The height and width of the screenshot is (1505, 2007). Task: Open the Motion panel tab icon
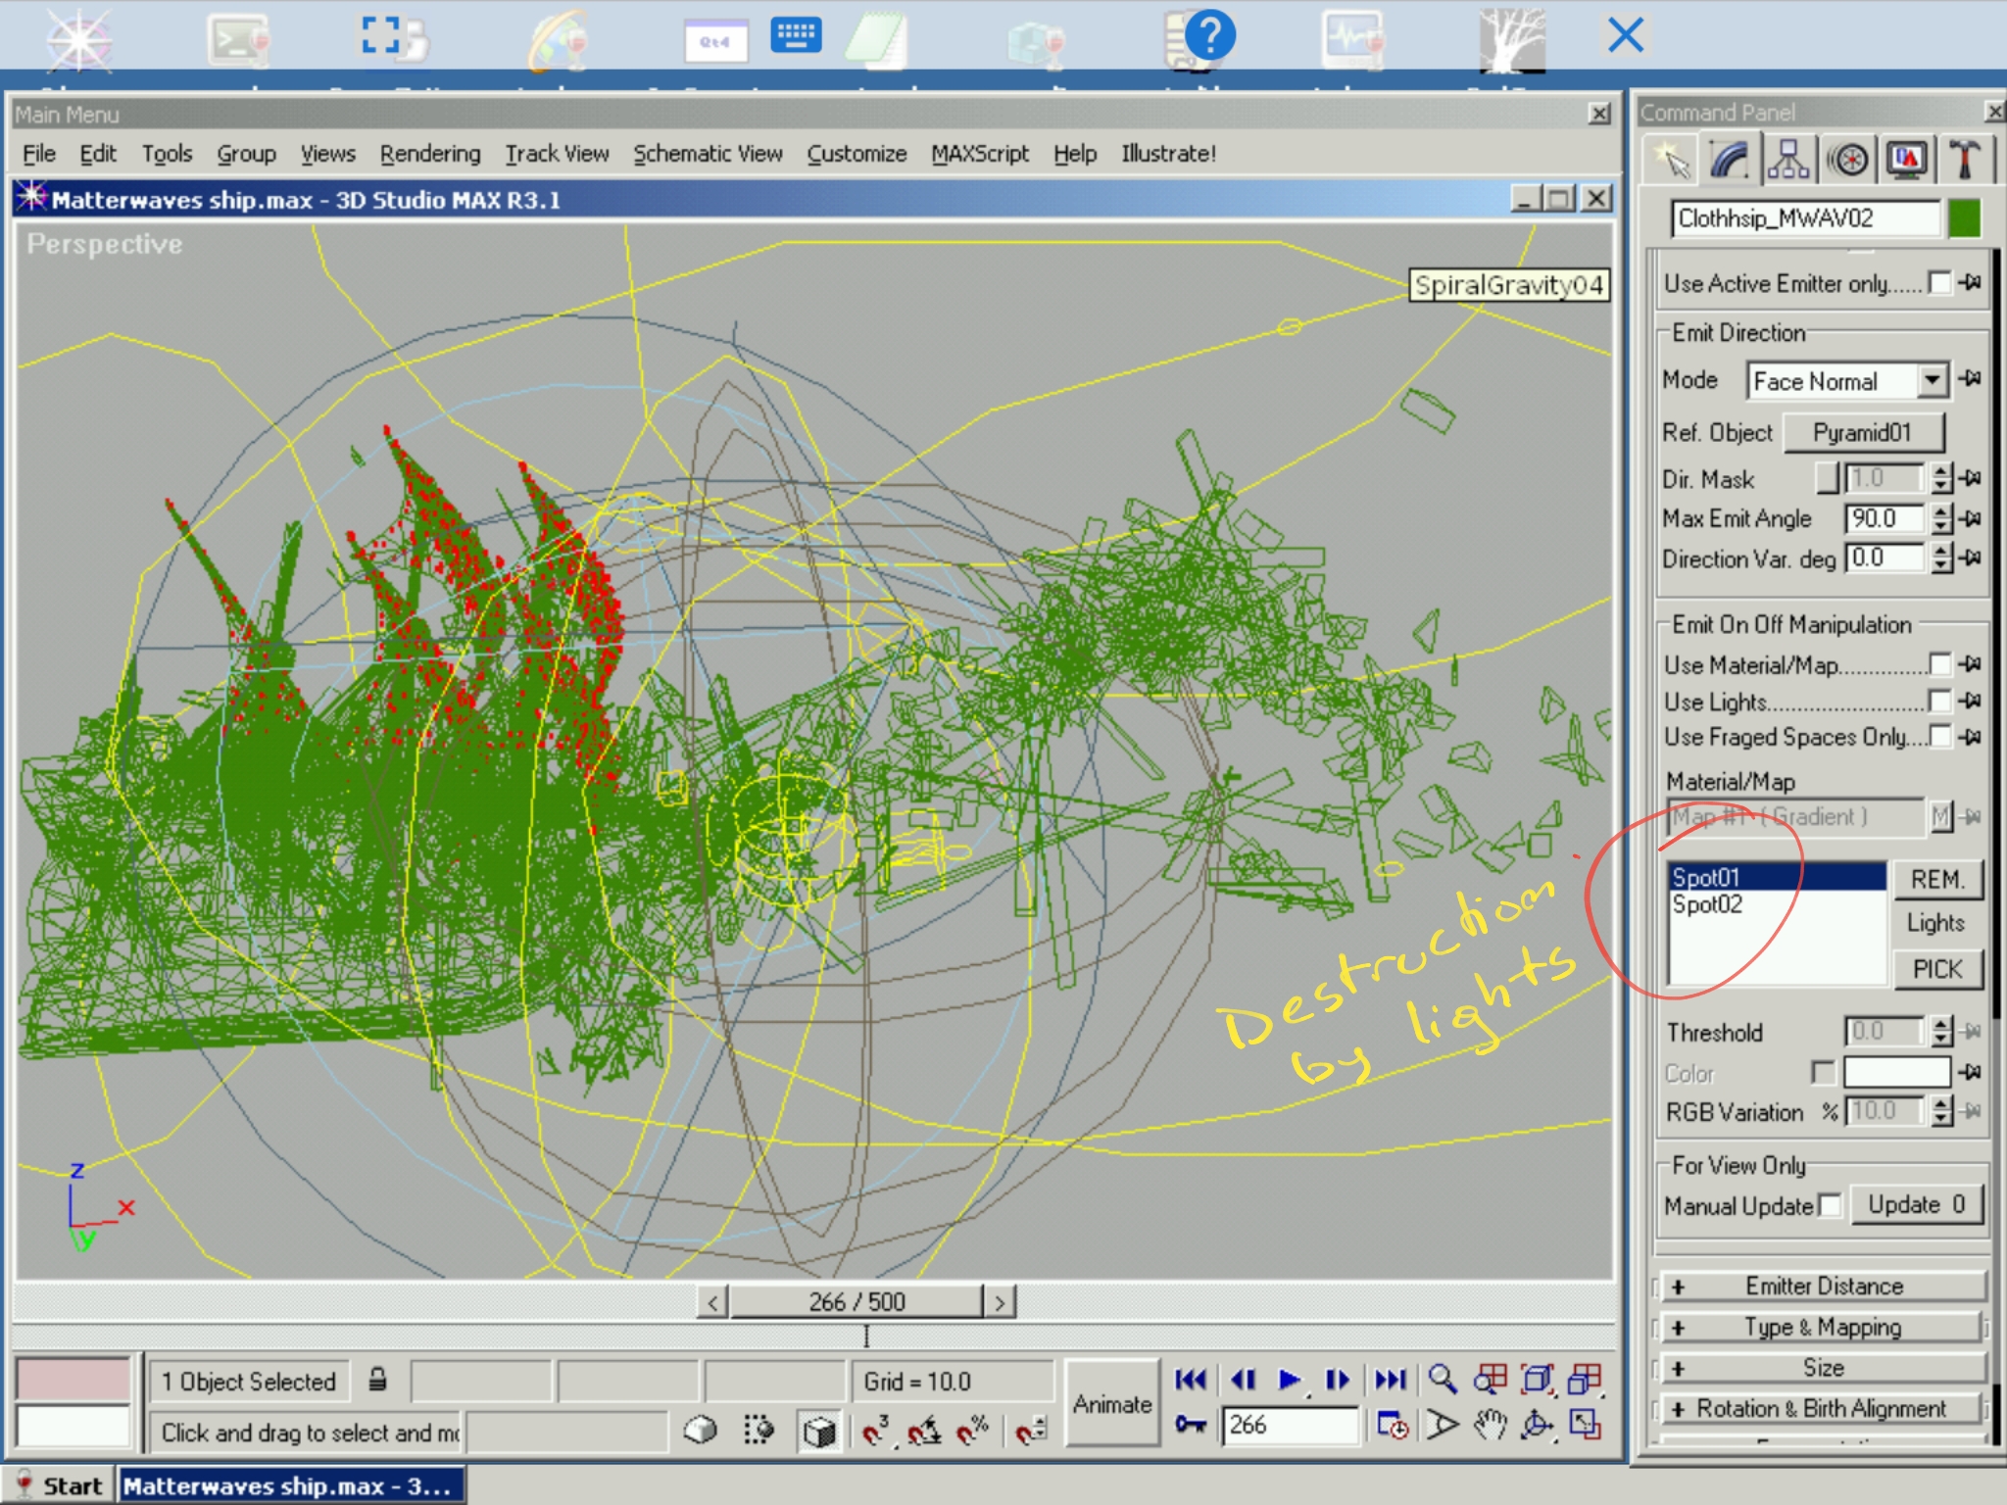click(1848, 160)
